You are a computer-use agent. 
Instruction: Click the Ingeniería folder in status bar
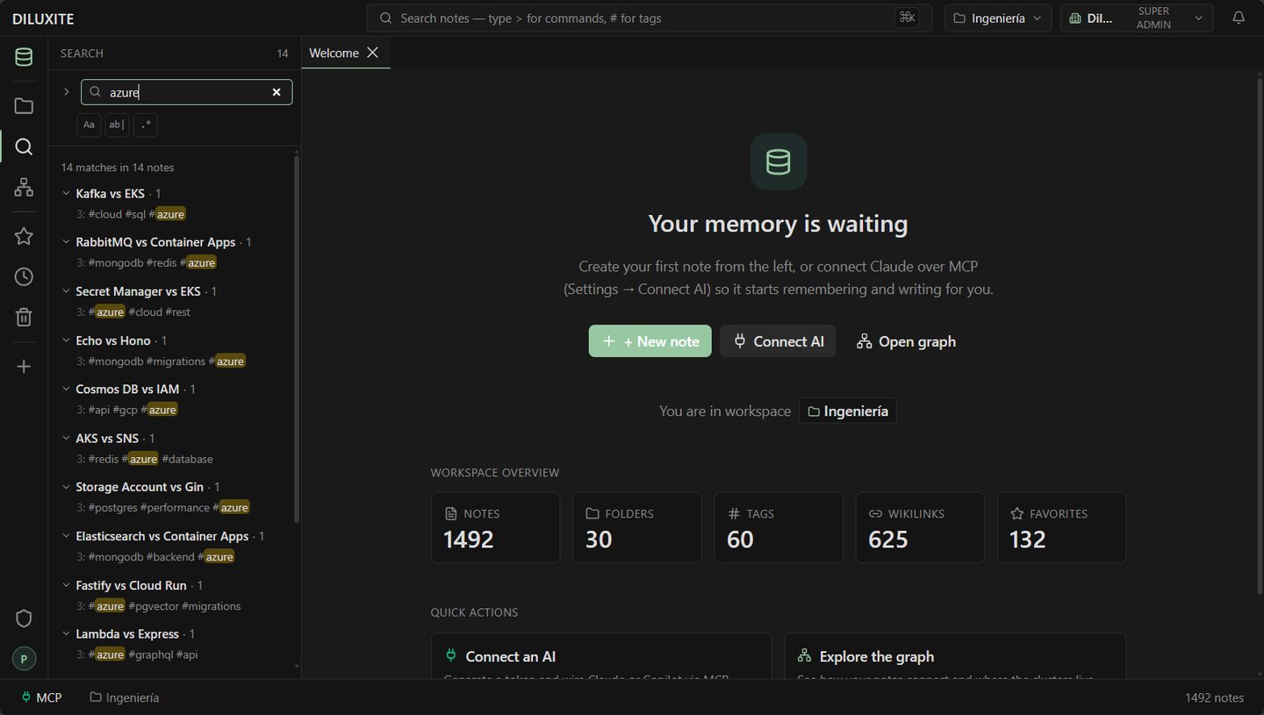pos(125,697)
